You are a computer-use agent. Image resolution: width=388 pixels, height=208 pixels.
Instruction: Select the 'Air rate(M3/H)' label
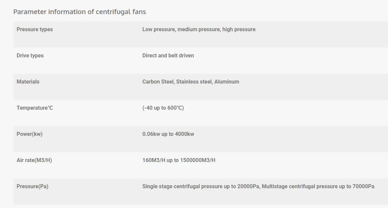(34, 160)
